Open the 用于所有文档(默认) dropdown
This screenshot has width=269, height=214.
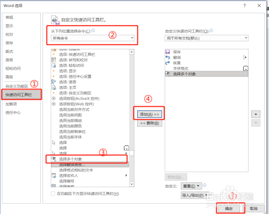(x=207, y=38)
